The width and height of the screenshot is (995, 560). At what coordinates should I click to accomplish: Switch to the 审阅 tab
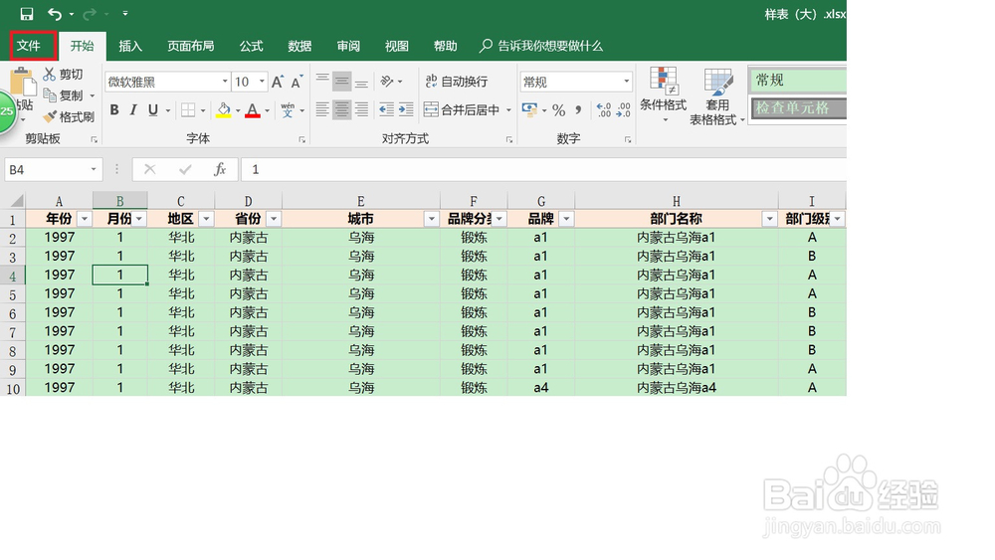(348, 46)
